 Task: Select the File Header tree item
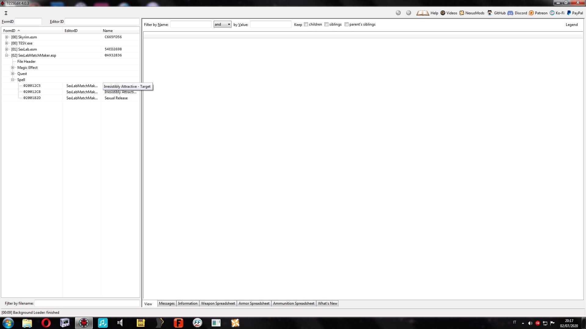point(26,62)
